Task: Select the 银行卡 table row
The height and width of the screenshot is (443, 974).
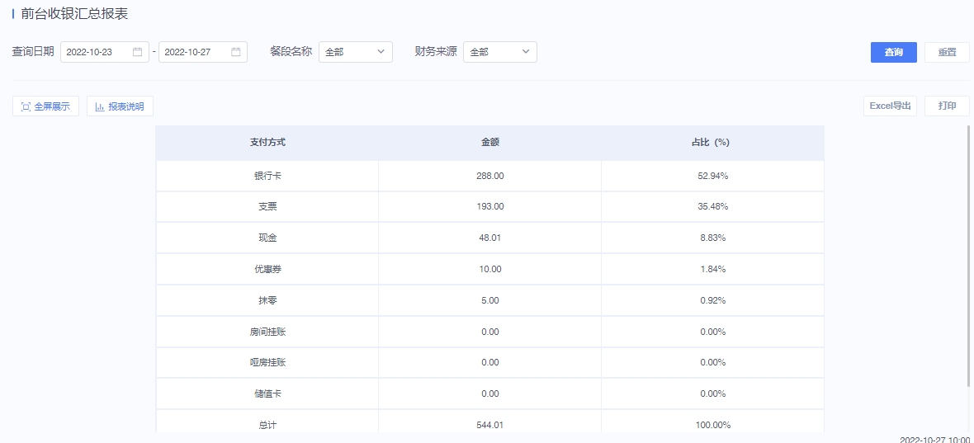Action: click(490, 177)
